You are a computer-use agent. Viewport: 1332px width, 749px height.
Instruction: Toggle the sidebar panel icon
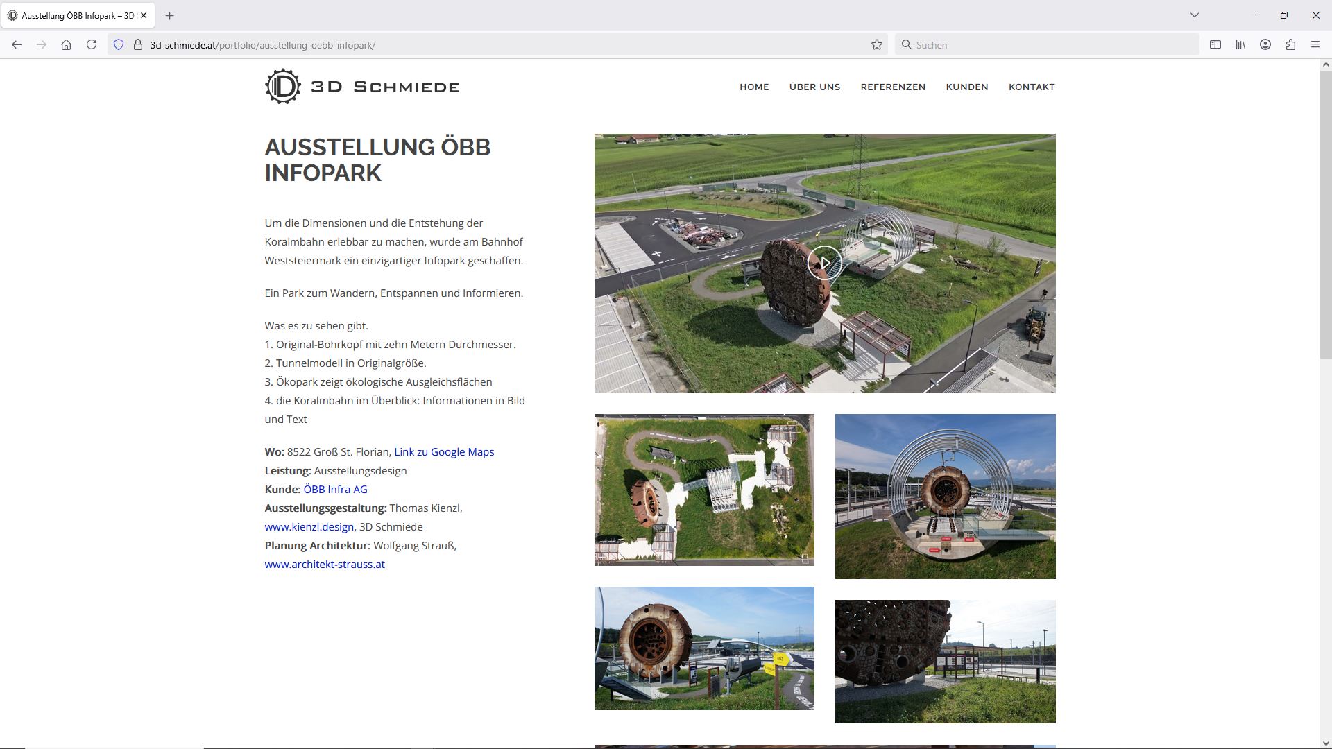pos(1215,44)
